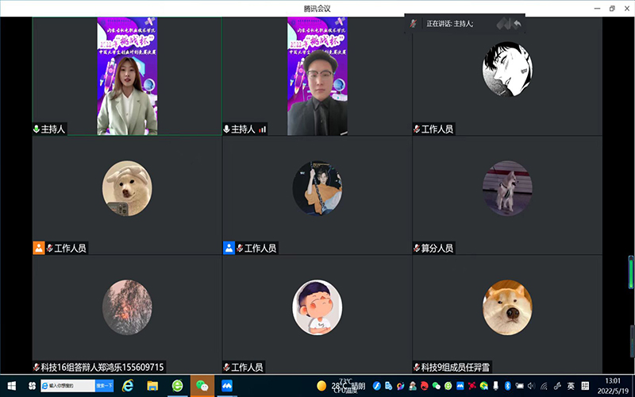Open the Windows Start menu
This screenshot has height=397, width=635.
pos(11,386)
